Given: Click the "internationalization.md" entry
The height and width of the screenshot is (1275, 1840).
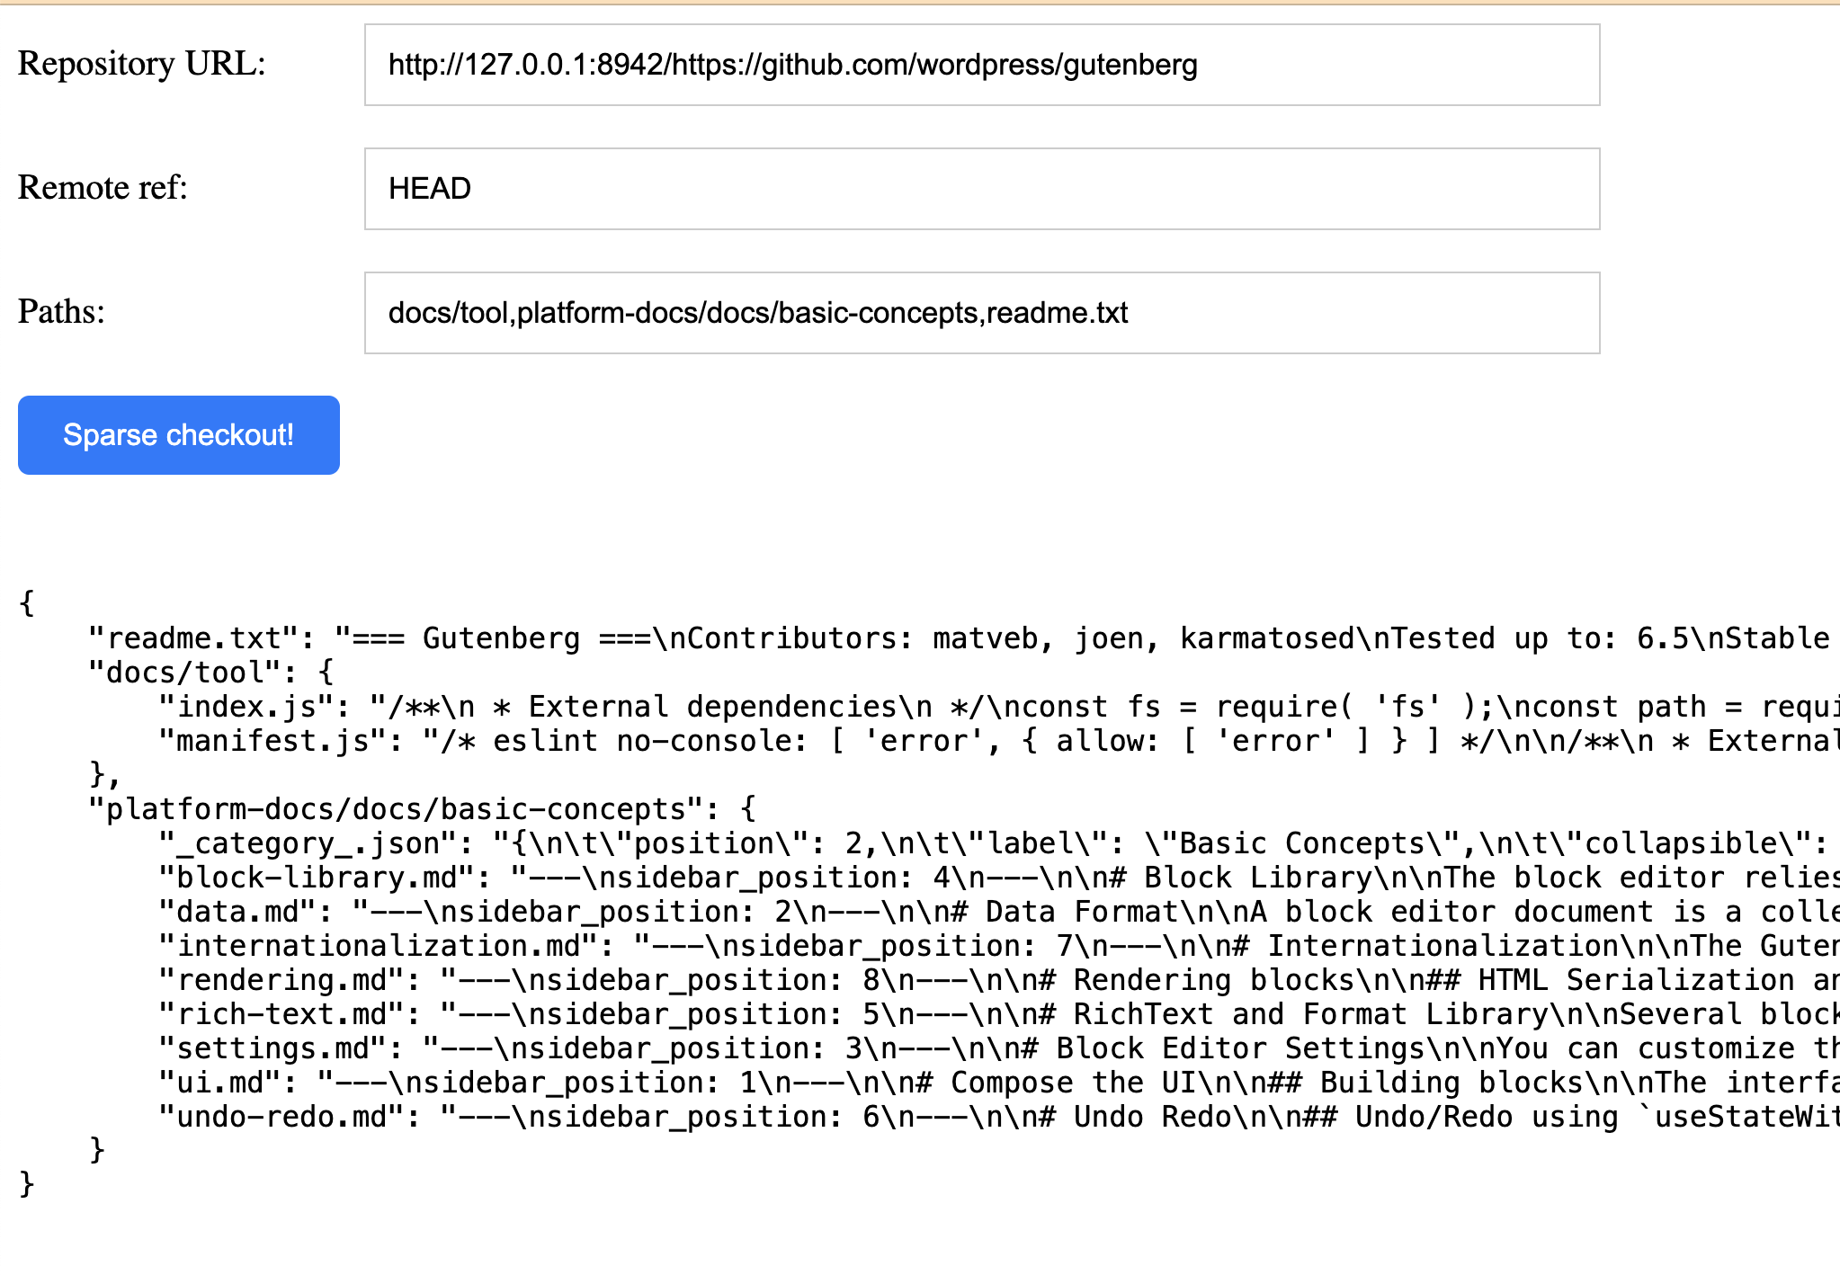Looking at the screenshot, I should pos(379,946).
